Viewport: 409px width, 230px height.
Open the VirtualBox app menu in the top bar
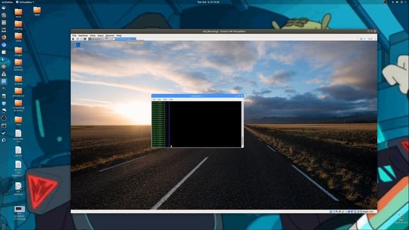click(x=25, y=2)
